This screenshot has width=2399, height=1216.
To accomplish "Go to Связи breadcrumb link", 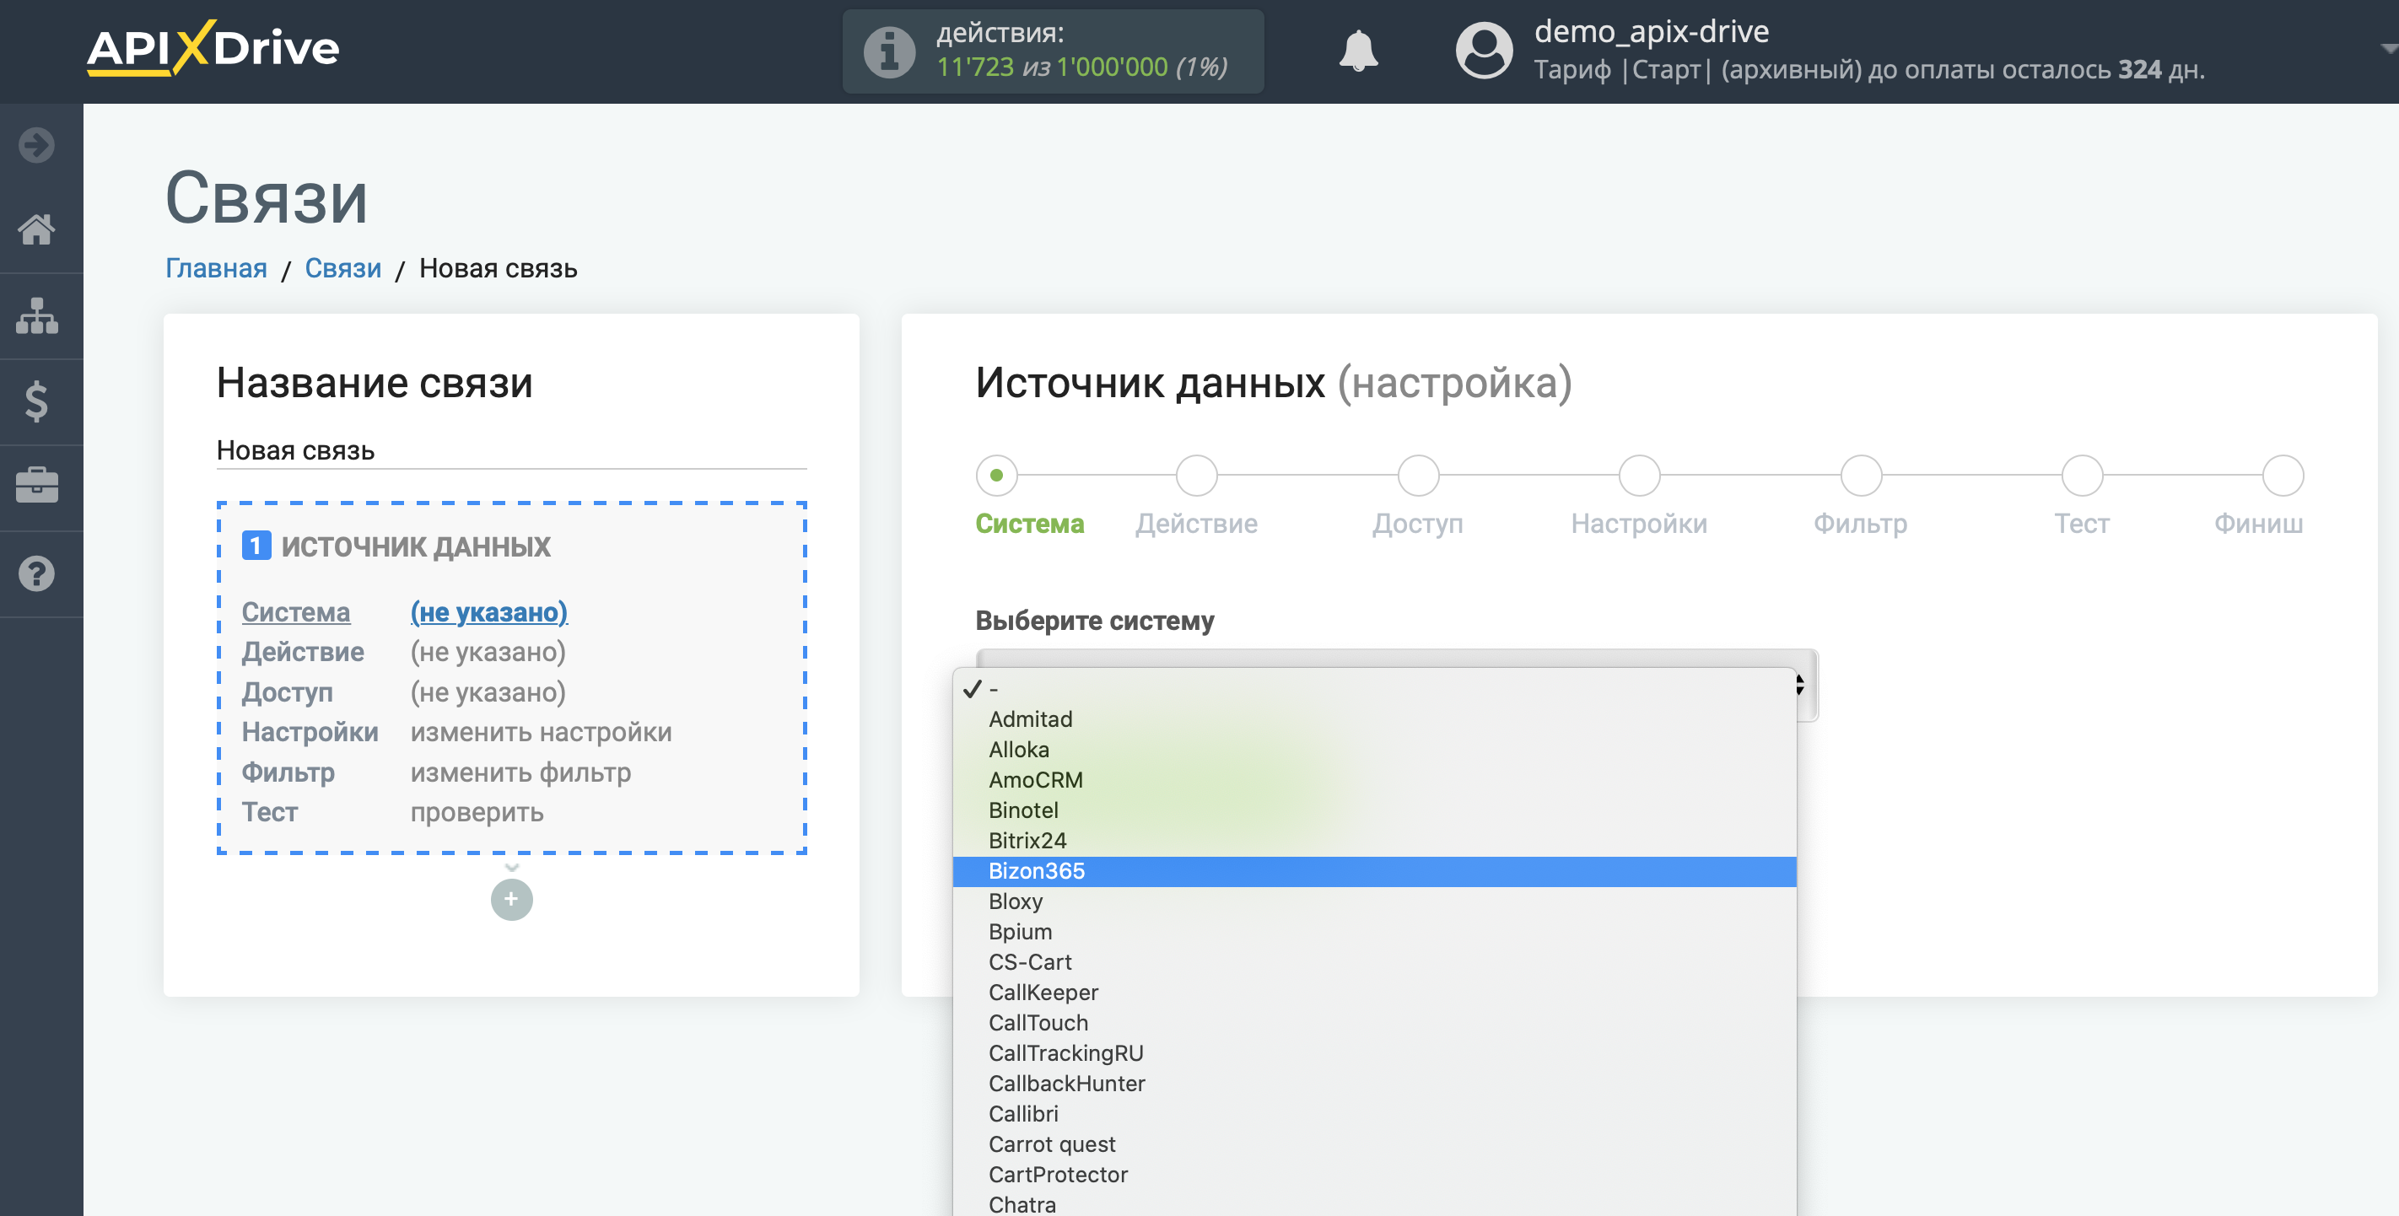I will pos(342,268).
